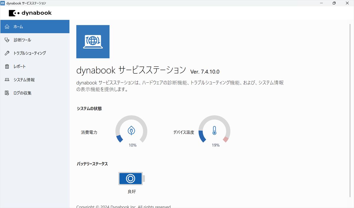
Task: Click the 良好 battery status text
Action: click(x=132, y=191)
